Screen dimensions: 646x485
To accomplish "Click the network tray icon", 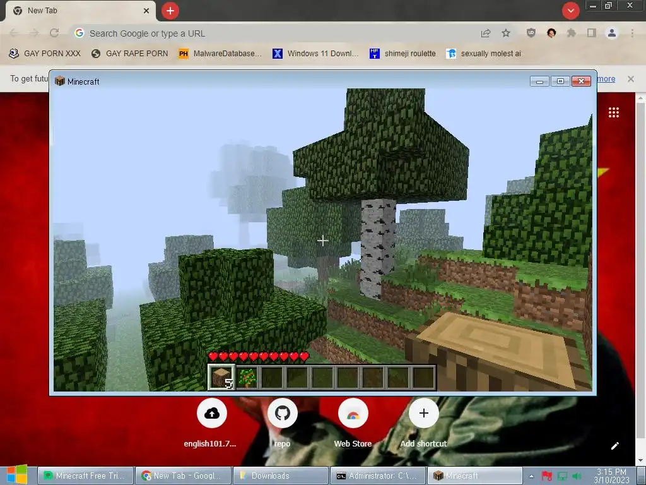I will coord(562,476).
